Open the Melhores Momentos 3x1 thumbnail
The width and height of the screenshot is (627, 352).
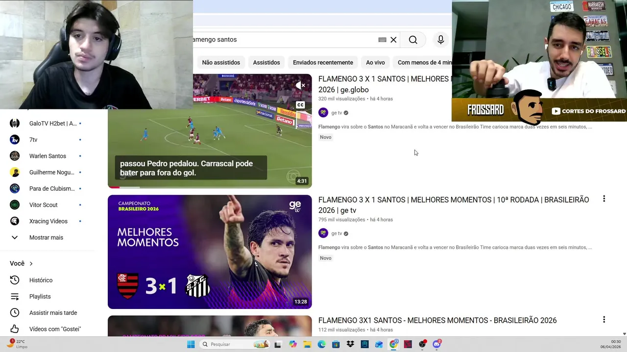point(210,252)
